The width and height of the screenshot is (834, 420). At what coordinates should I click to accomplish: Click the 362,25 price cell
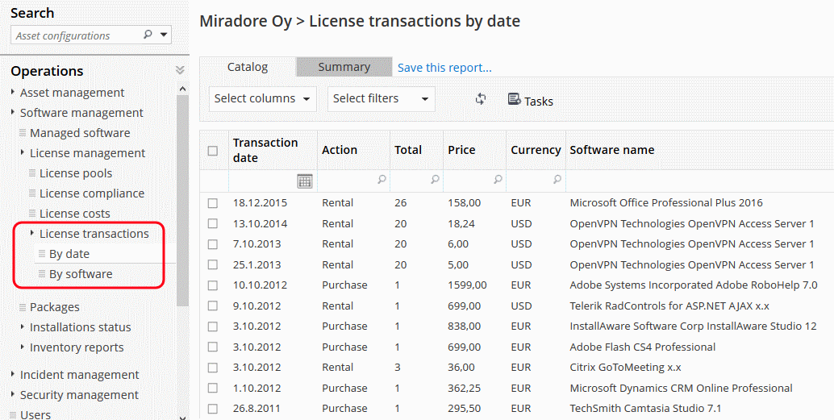click(x=465, y=388)
